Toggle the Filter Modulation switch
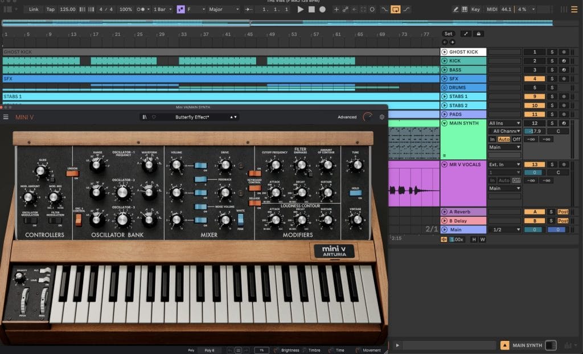The height and width of the screenshot is (354, 583). (x=55, y=220)
